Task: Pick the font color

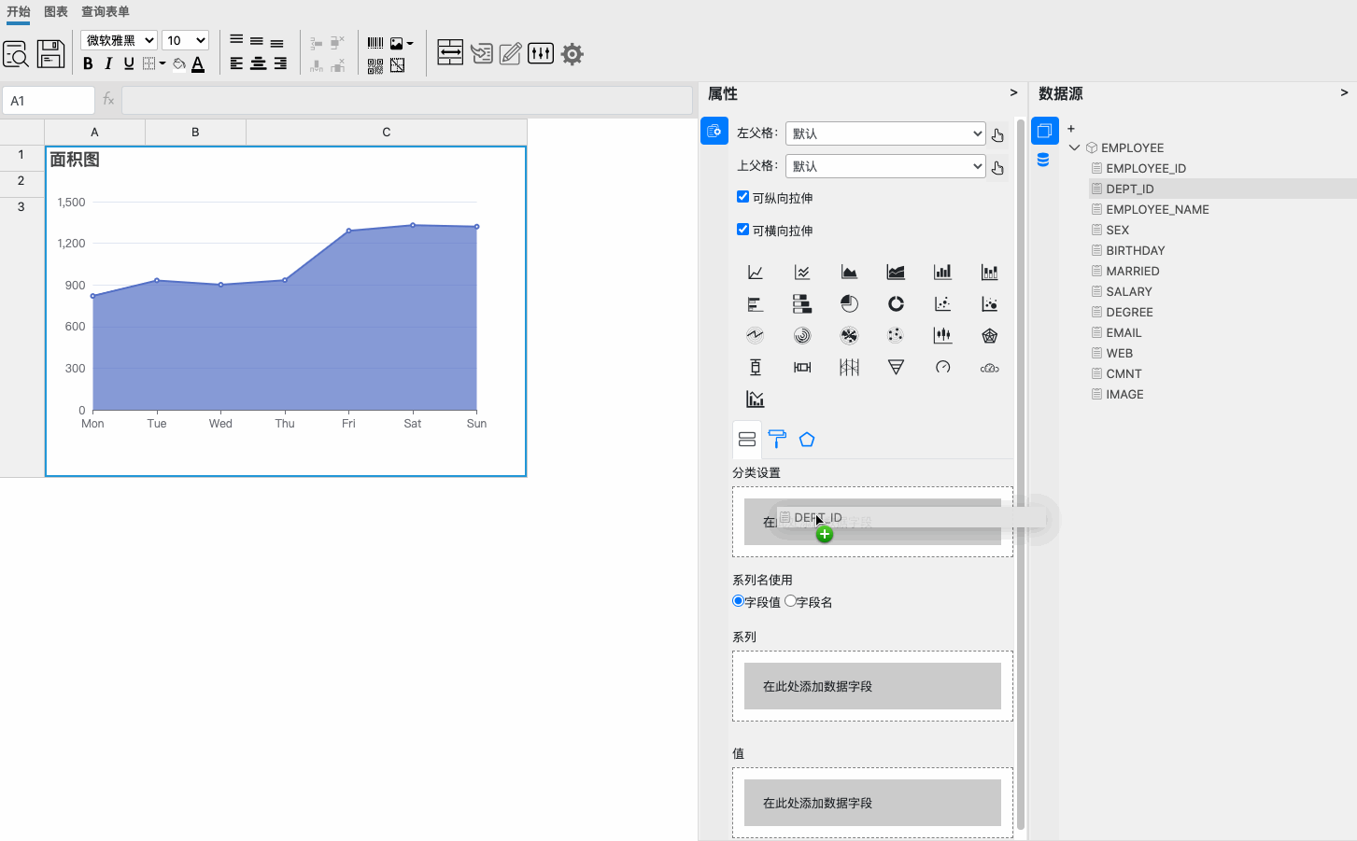Action: (x=198, y=63)
